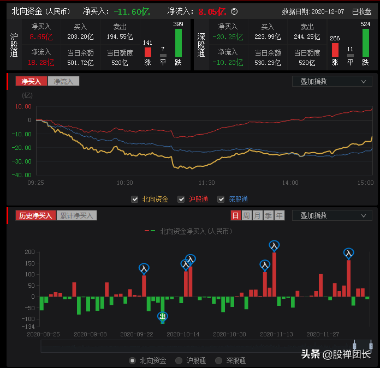The image size is (380, 368).
Task: Select the 周 weekly period button
Action: [247, 215]
